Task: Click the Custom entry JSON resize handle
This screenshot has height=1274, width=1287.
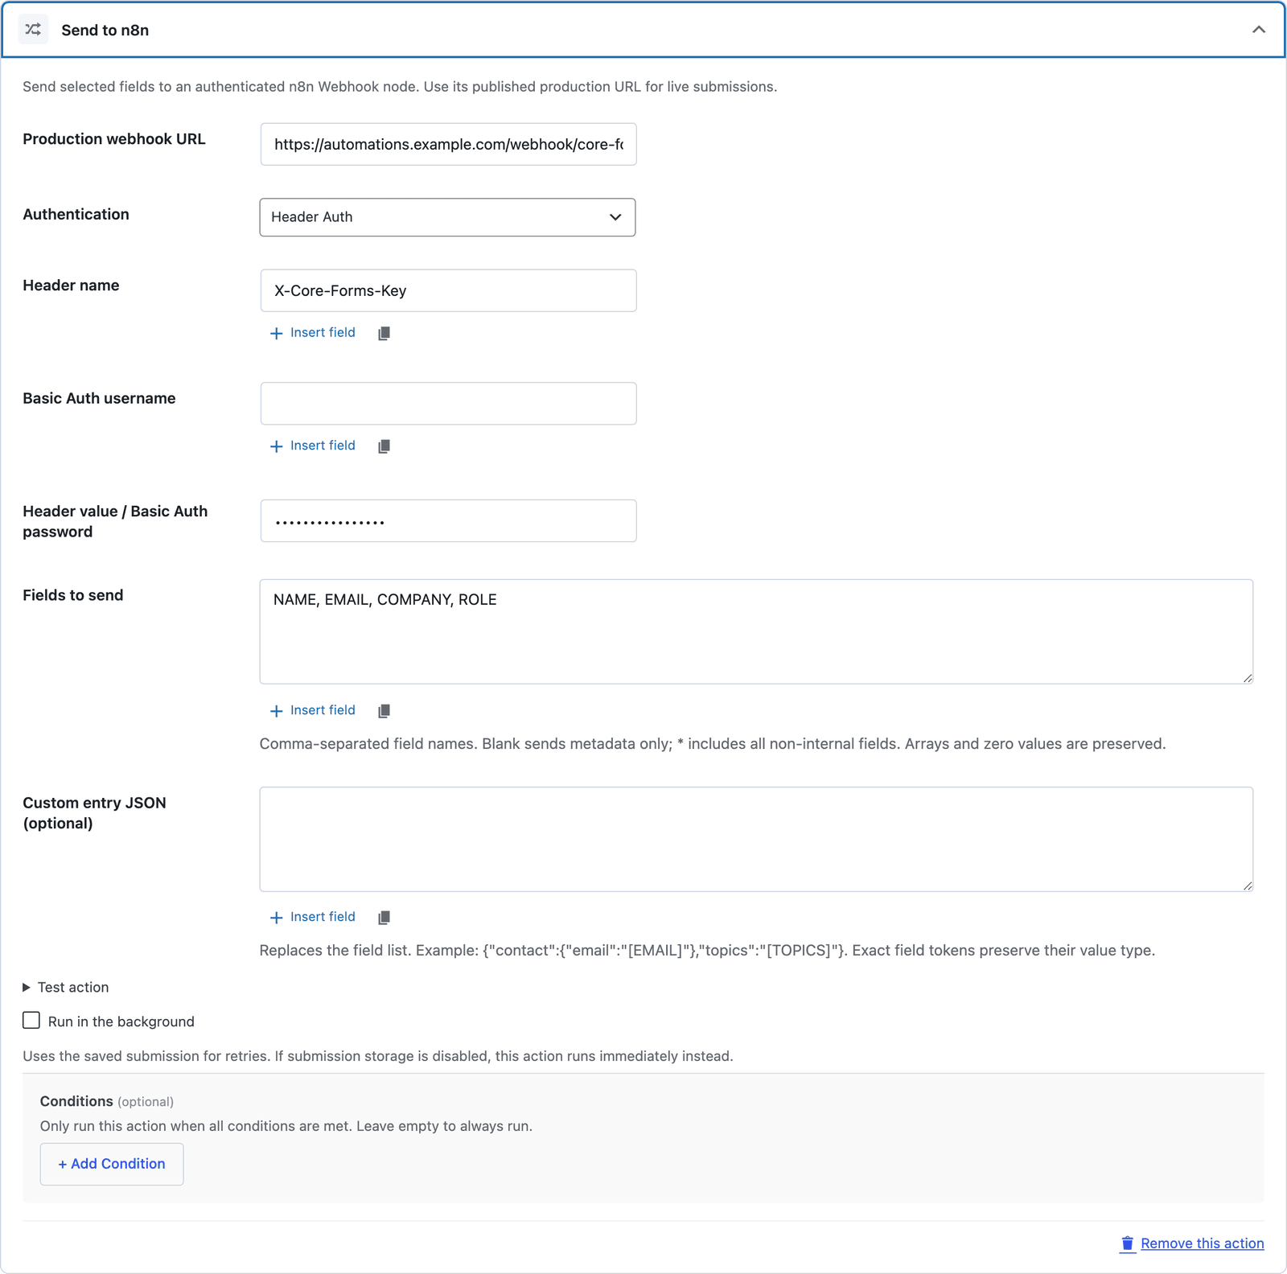Action: coord(1247,886)
